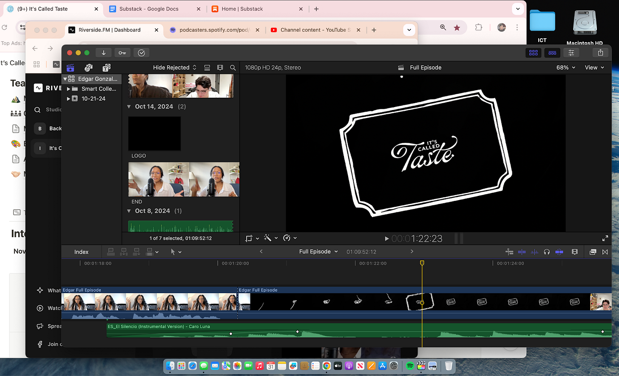Toggle timeline snapping
This screenshot has height=376, width=619.
click(x=559, y=252)
